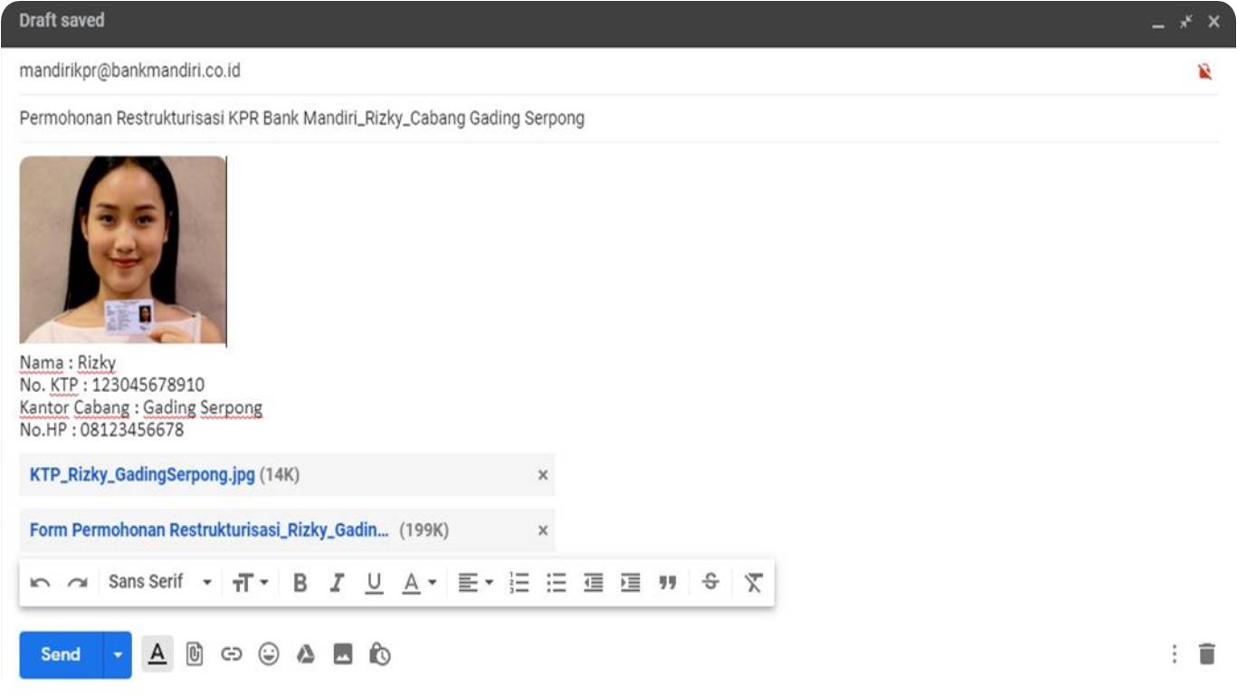1237x695 pixels.
Task: Click the attach files paperclip icon
Action: 195,654
